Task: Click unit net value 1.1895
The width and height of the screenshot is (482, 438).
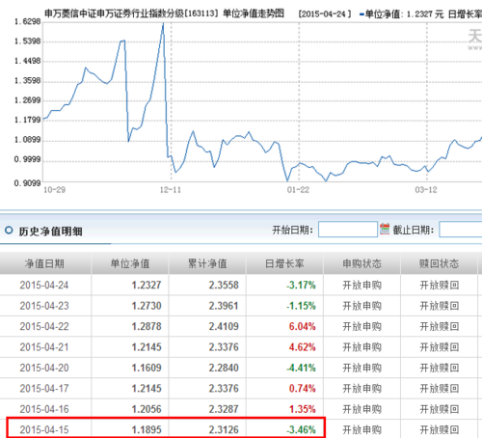Action: [x=147, y=429]
